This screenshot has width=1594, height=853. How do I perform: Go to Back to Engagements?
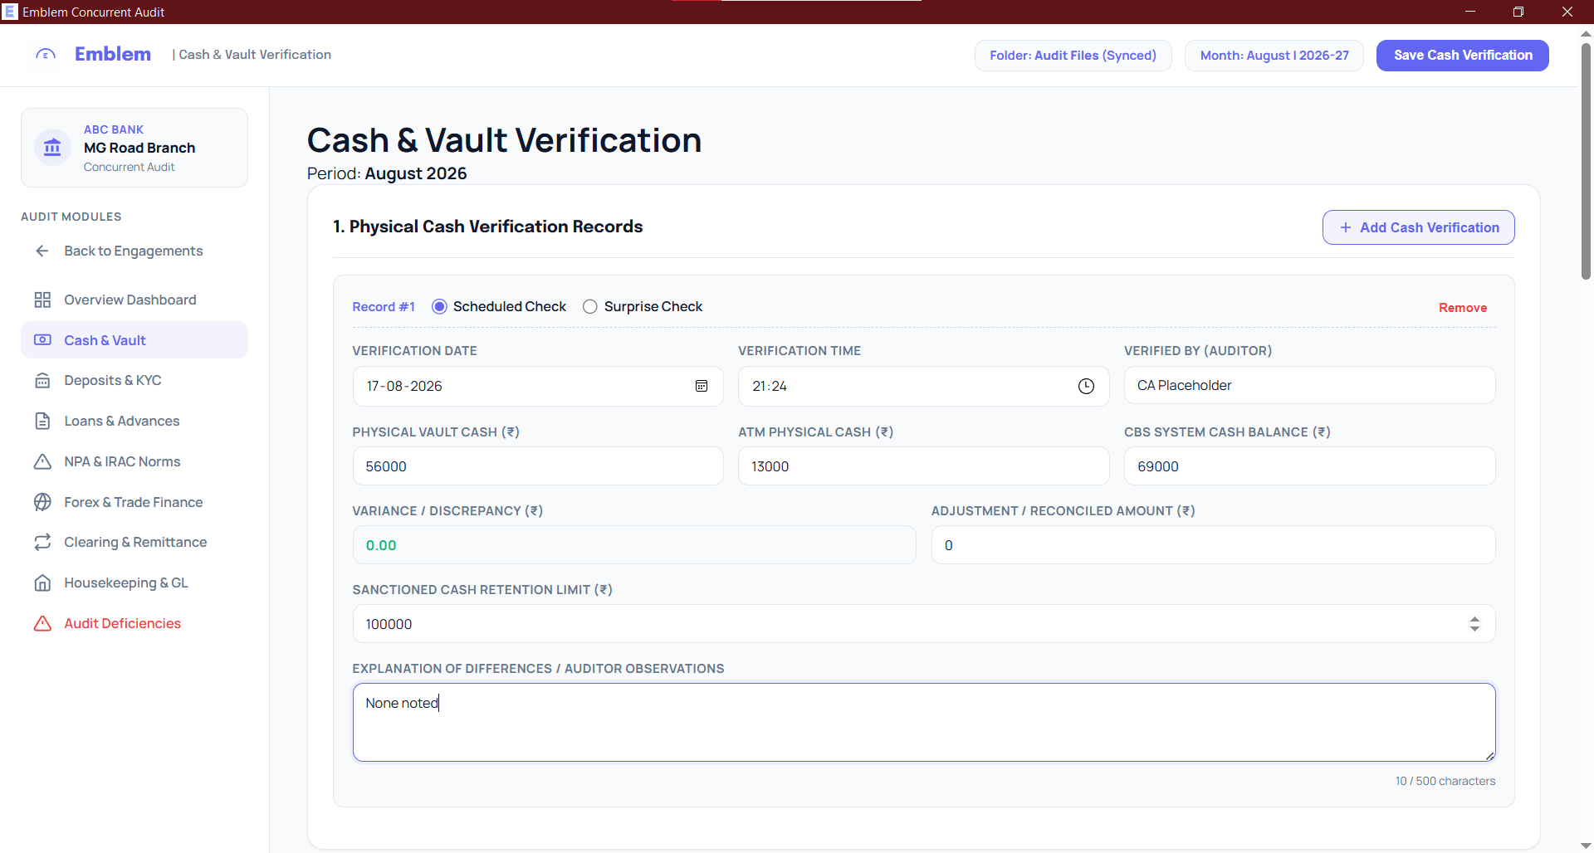tap(134, 251)
